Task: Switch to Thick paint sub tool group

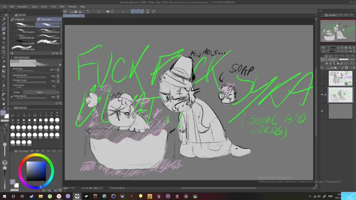Action: click(x=49, y=19)
